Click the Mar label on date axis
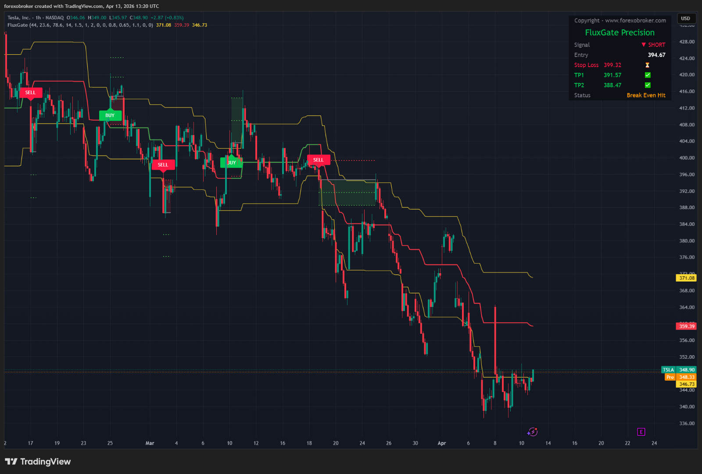The width and height of the screenshot is (702, 474). tap(150, 443)
